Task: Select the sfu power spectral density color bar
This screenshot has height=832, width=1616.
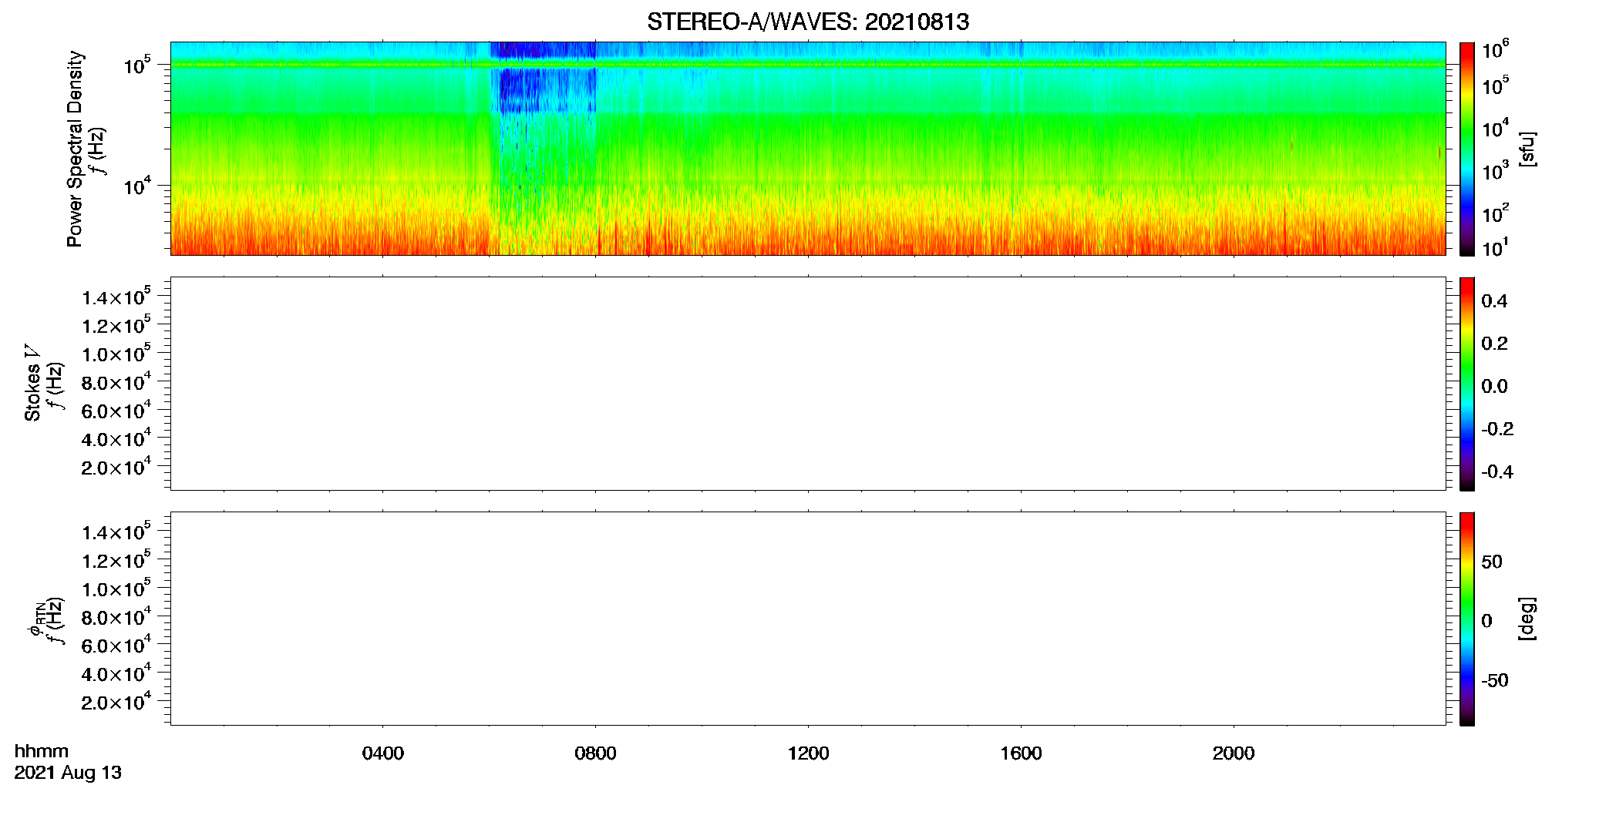Action: [x=1467, y=149]
